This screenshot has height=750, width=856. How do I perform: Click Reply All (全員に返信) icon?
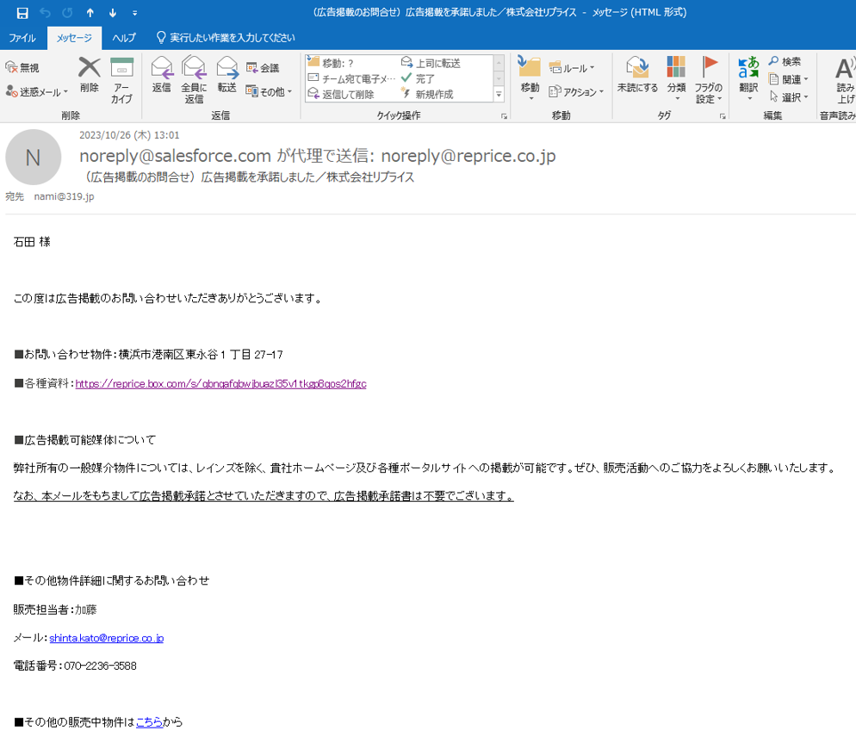point(194,79)
